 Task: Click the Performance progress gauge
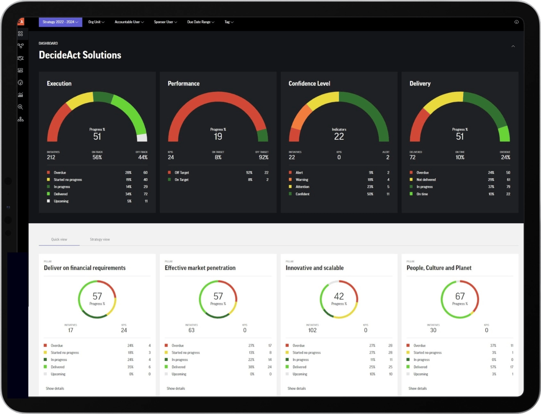pyautogui.click(x=218, y=117)
